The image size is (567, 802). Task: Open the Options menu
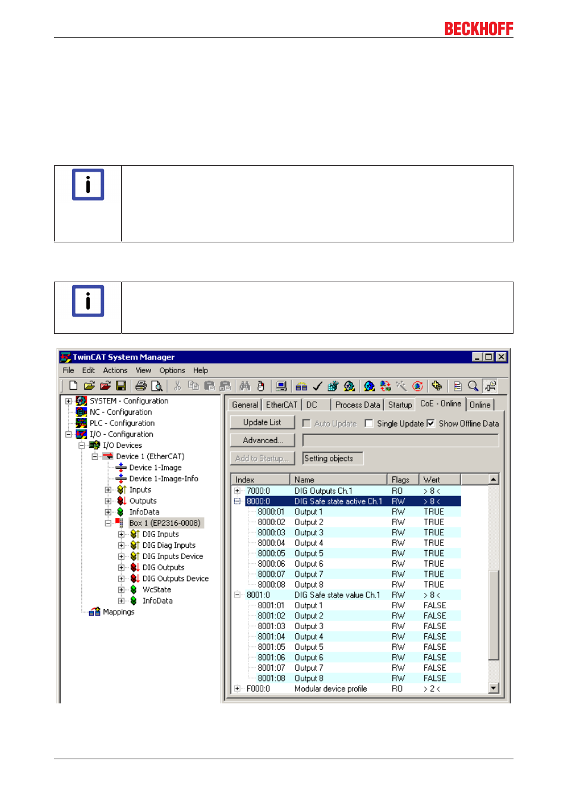[172, 370]
